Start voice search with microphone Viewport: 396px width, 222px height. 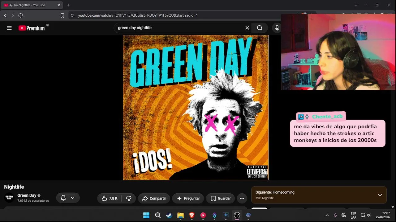(x=277, y=28)
